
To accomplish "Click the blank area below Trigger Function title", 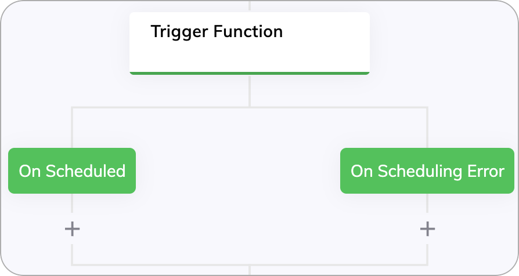I will pos(250,57).
